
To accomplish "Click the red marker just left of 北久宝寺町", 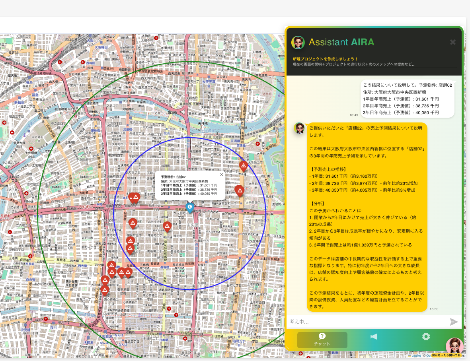I will [133, 223].
